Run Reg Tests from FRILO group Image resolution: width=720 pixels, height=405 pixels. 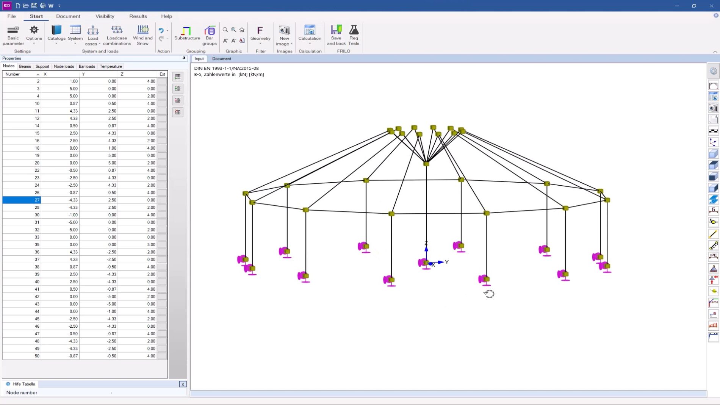(x=354, y=35)
